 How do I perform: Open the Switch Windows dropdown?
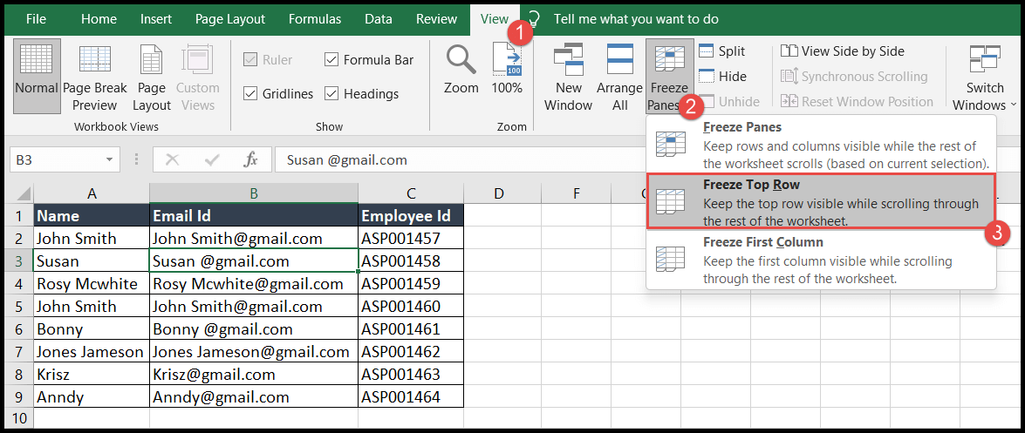(x=985, y=76)
